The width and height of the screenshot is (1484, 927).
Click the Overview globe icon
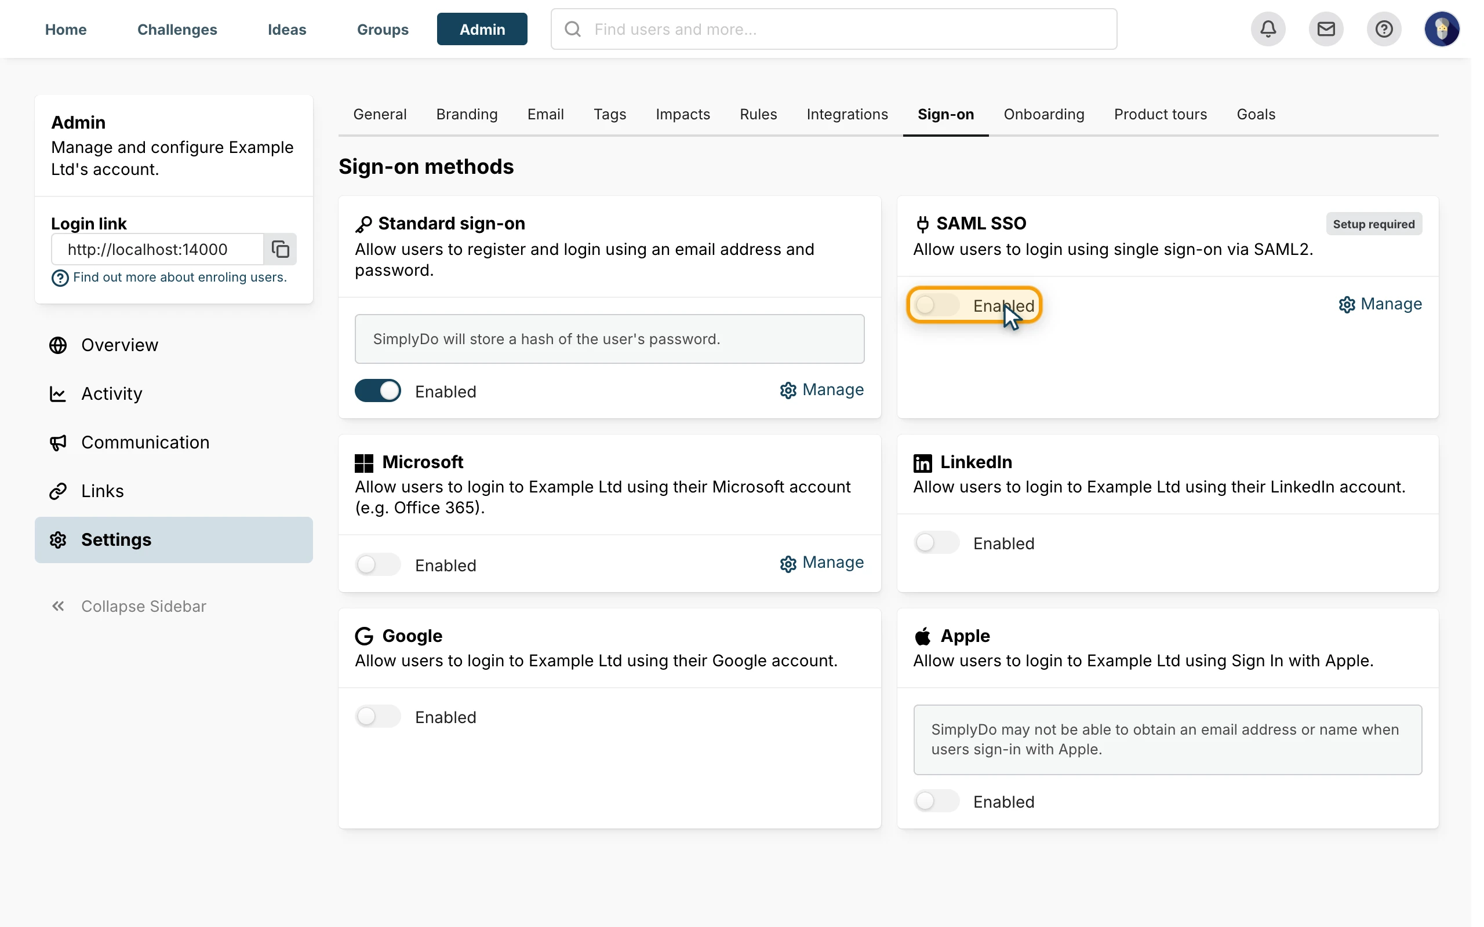click(x=58, y=345)
